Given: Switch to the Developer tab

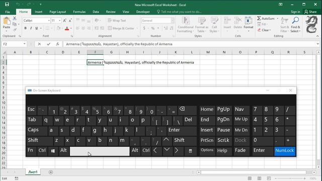Looking at the screenshot, I should click(143, 12).
